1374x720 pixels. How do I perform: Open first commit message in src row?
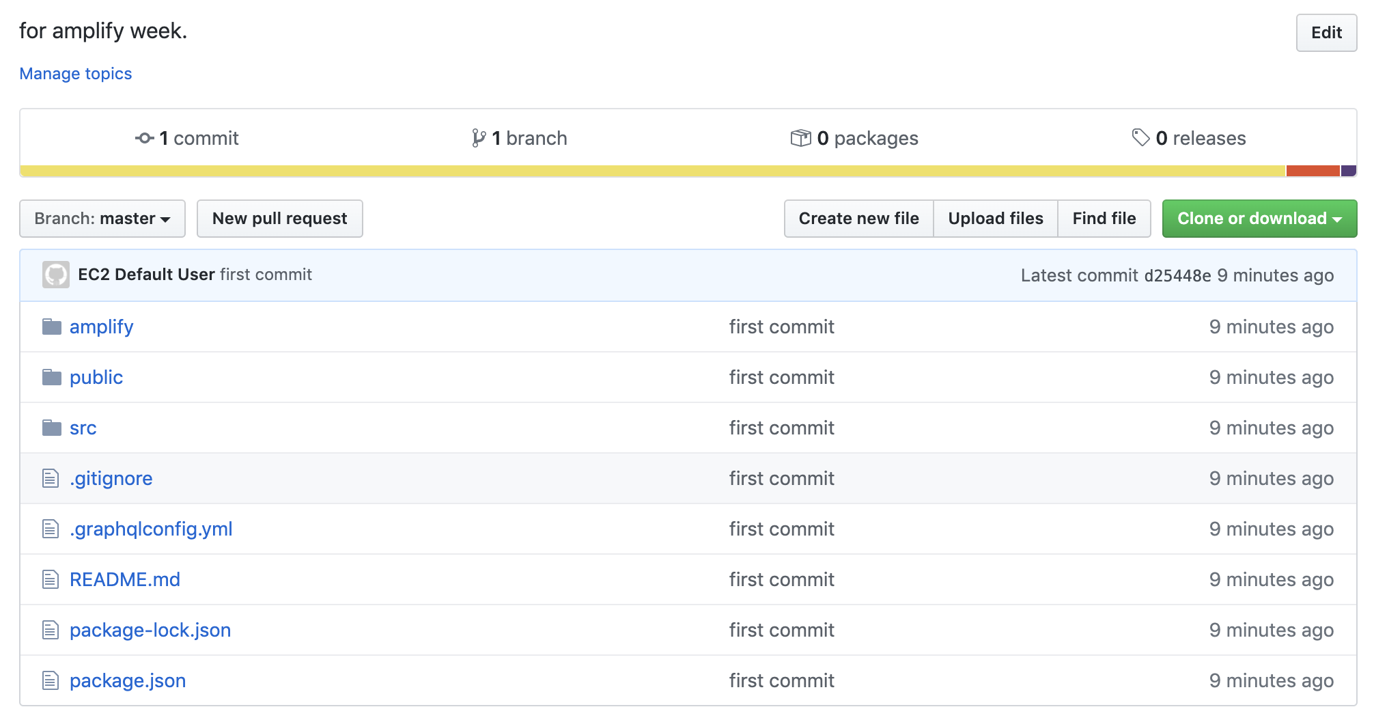point(781,428)
